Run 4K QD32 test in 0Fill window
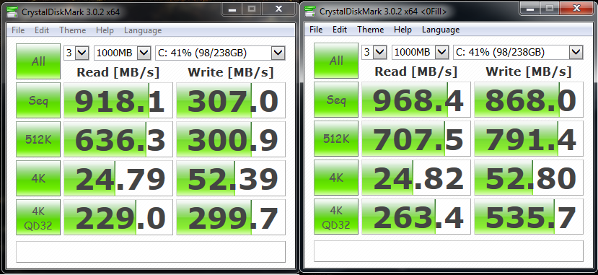 [x=336, y=217]
